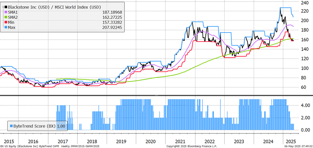Click the 140 price axis label

(305, 49)
